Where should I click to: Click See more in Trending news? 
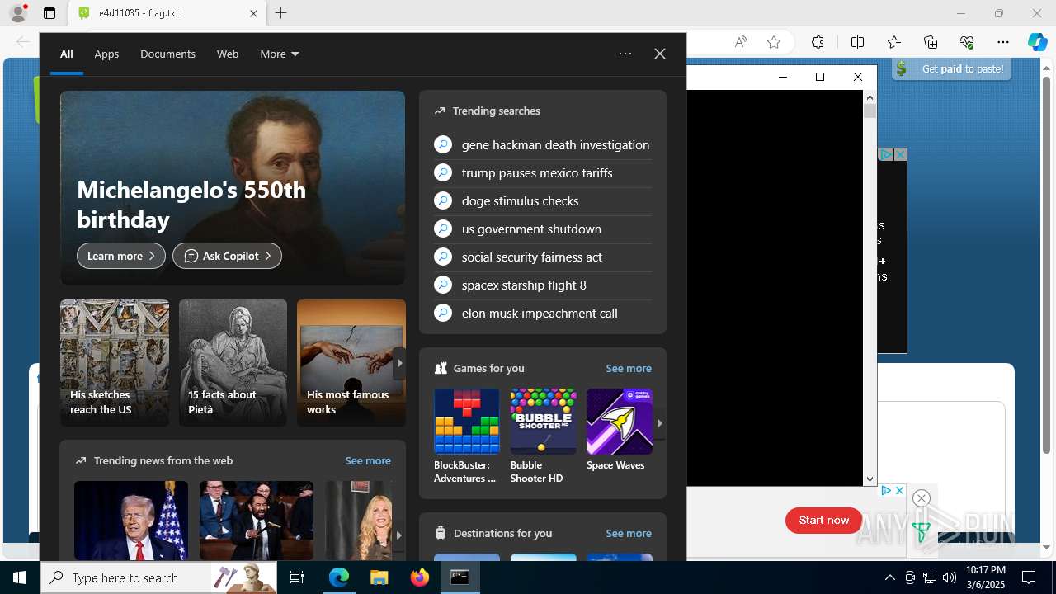(x=368, y=460)
